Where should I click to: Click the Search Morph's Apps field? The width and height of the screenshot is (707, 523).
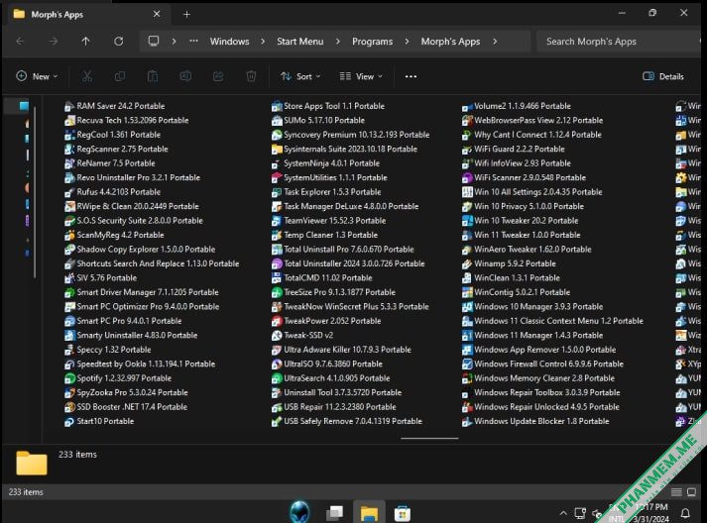[x=618, y=42]
